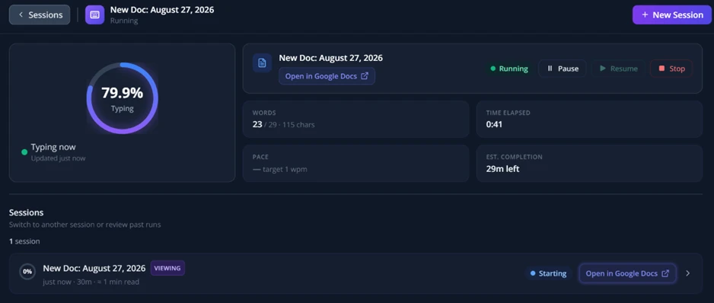Click the purple keyboard icon in header

click(94, 14)
